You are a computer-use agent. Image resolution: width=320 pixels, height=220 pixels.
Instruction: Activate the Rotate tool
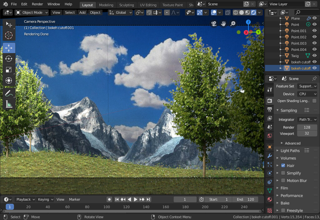click(9, 58)
